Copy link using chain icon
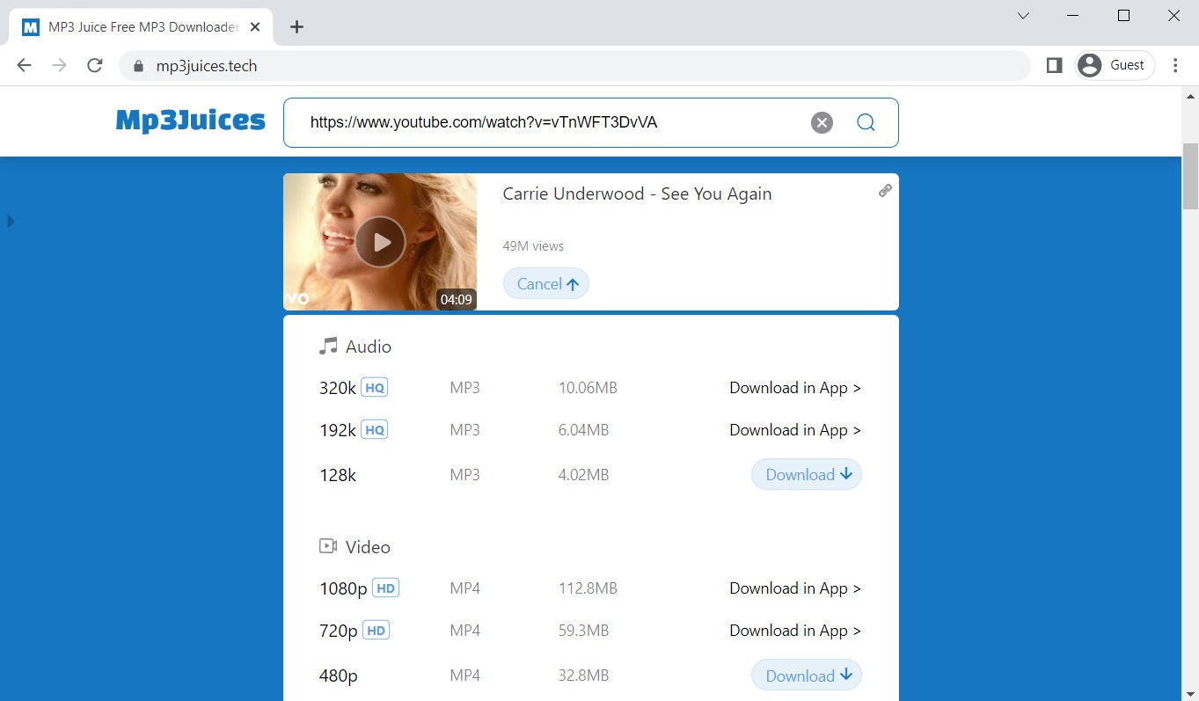 click(x=885, y=190)
